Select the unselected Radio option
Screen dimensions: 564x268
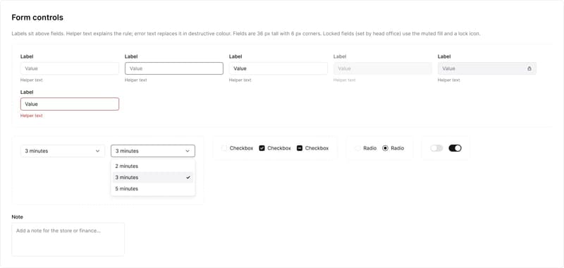(357, 148)
